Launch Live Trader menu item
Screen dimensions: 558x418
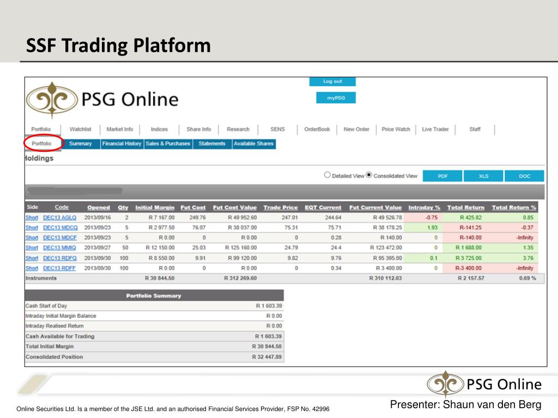click(435, 129)
